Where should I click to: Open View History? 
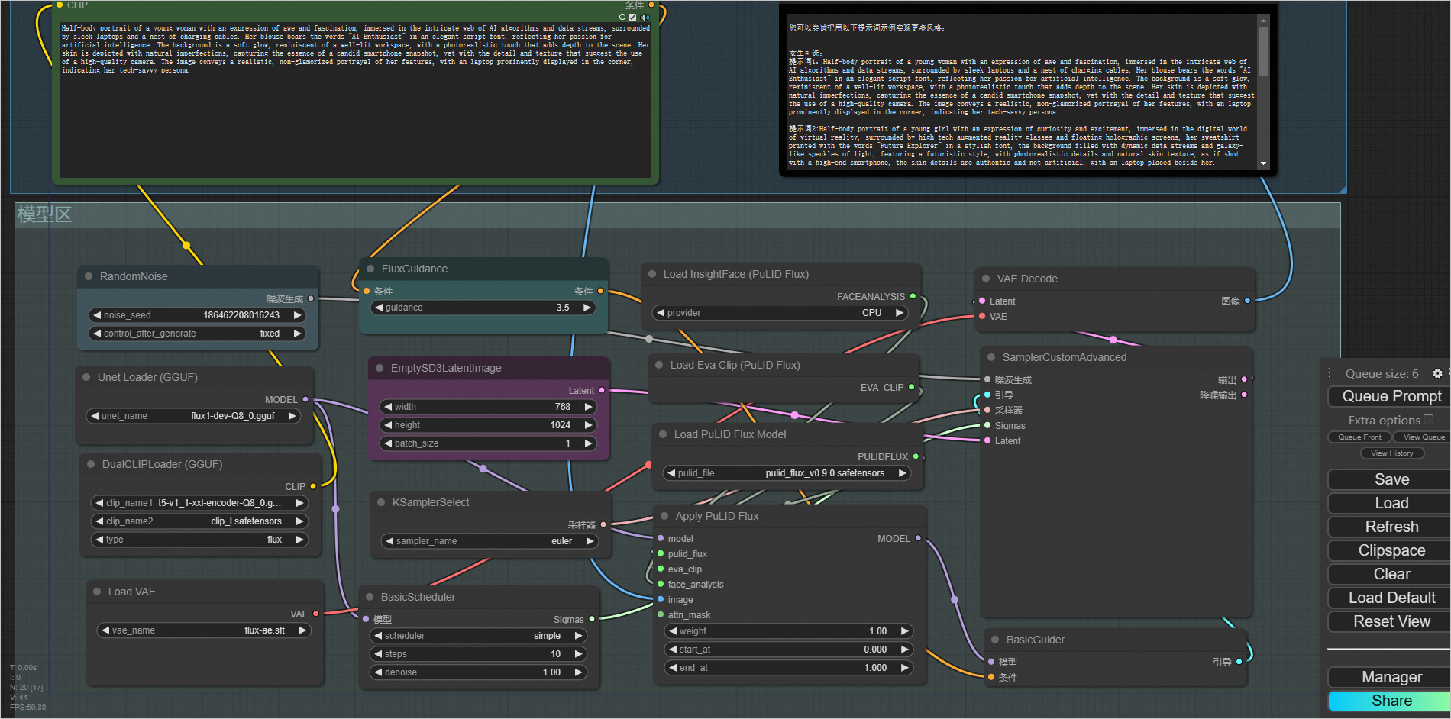pyautogui.click(x=1391, y=453)
